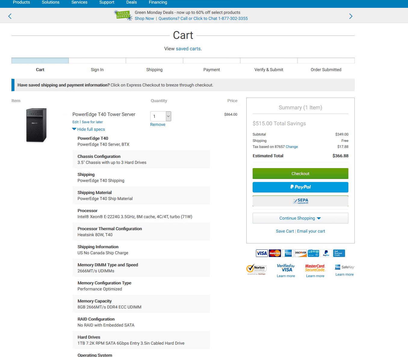Collapse specs with Hide full specs
This screenshot has width=408, height=357.
point(89,129)
